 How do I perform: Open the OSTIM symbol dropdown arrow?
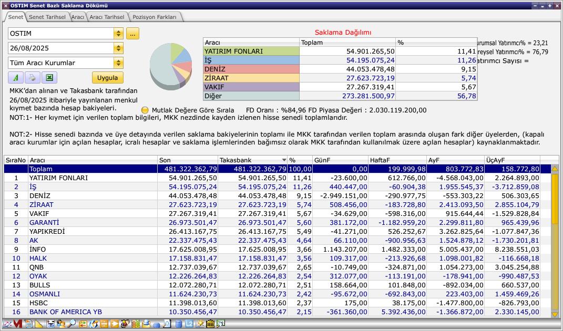[x=118, y=34]
